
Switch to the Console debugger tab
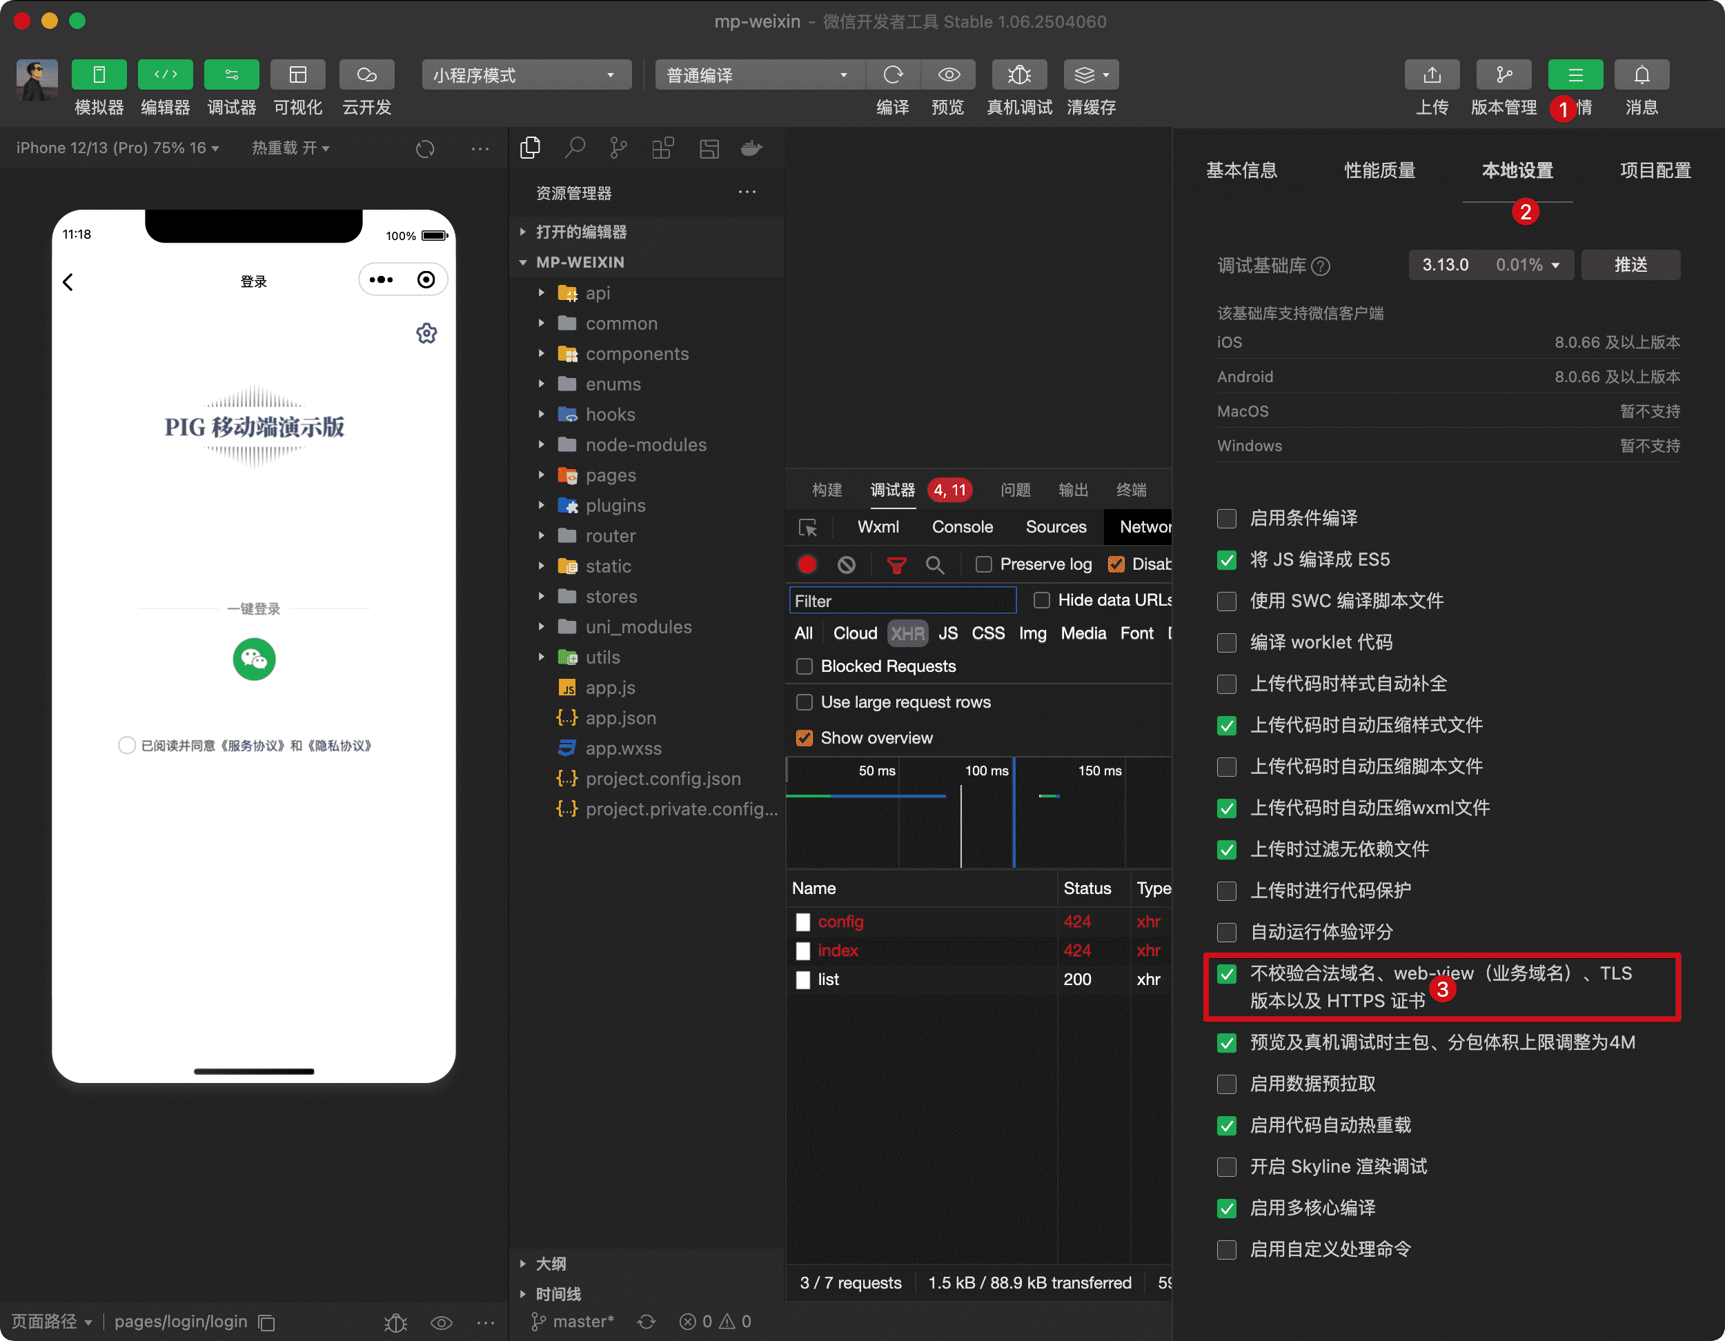tap(962, 527)
